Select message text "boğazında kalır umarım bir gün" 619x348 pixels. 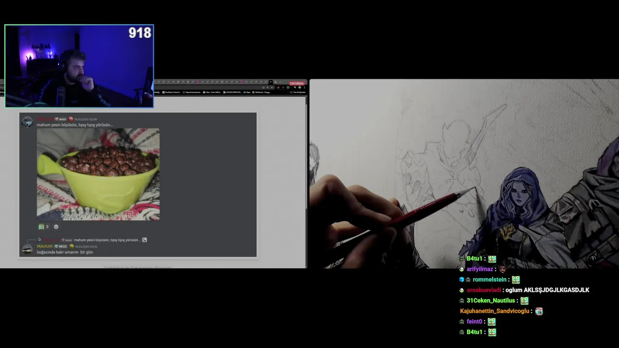pos(65,252)
